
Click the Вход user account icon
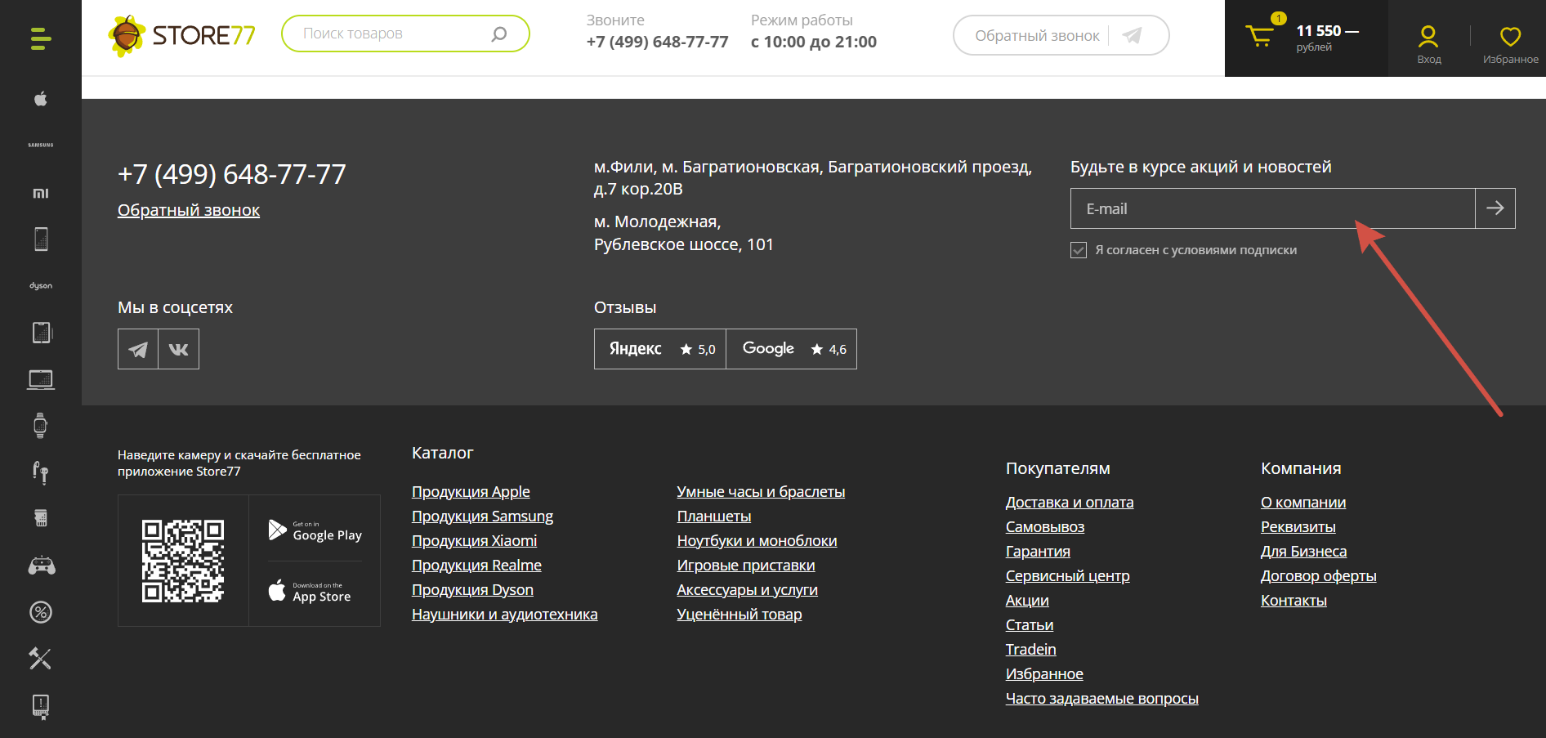click(x=1428, y=45)
